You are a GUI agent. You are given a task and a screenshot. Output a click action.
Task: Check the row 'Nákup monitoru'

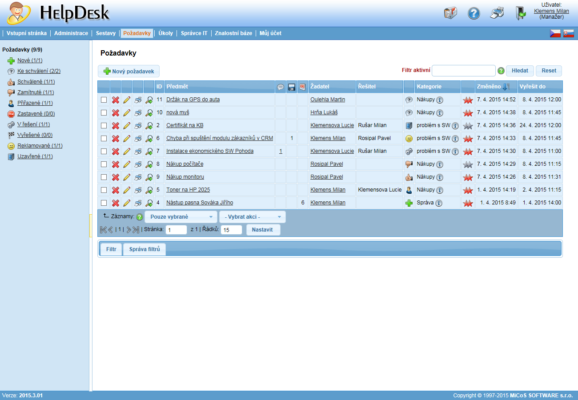click(x=104, y=177)
